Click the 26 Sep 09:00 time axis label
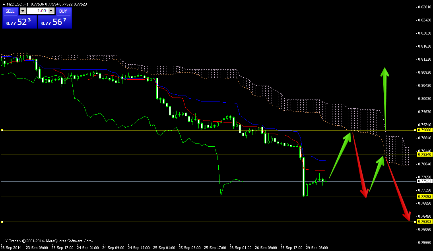The image size is (433, 251). [x=266, y=248]
